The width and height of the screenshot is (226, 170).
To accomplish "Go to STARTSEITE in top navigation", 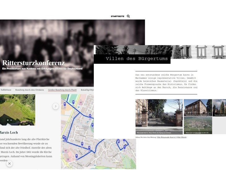I will click(117, 16).
